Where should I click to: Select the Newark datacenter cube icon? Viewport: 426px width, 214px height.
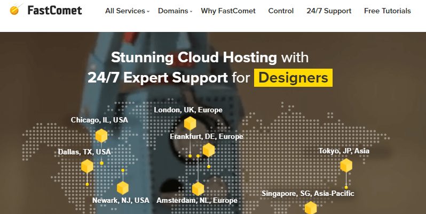[x=123, y=188]
